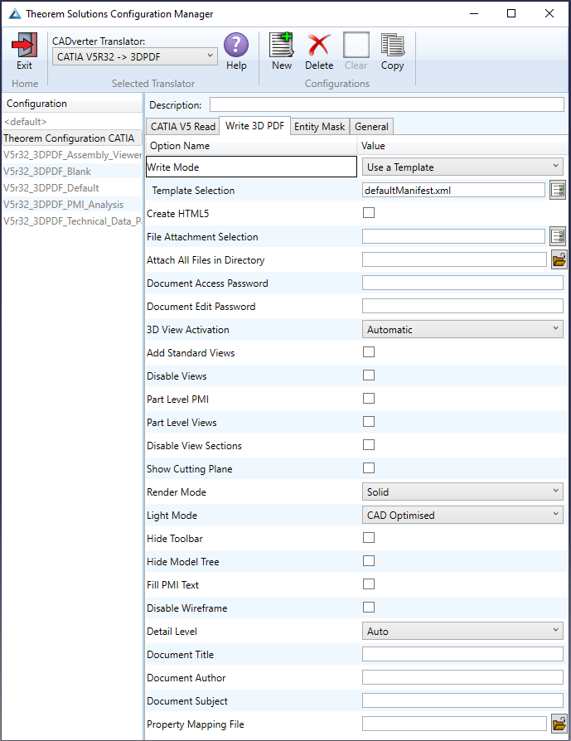Open the CADverter Translator dropdown

tap(135, 56)
